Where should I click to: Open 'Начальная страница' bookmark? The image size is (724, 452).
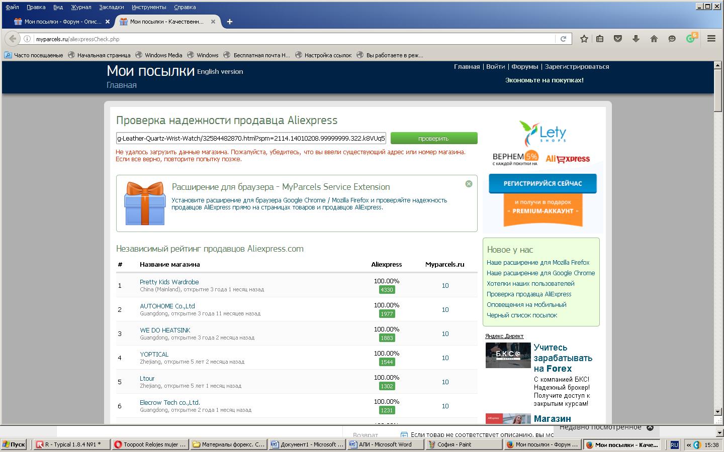pos(99,55)
